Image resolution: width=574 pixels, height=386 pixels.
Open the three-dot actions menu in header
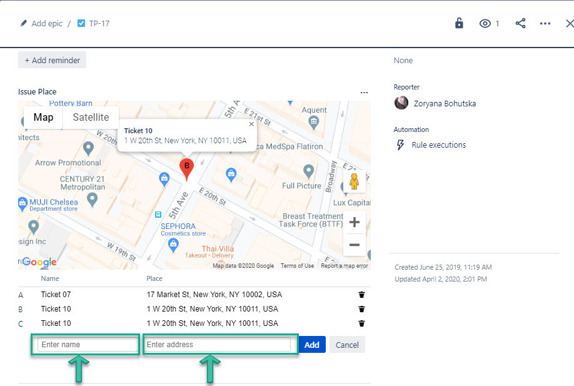coord(545,23)
